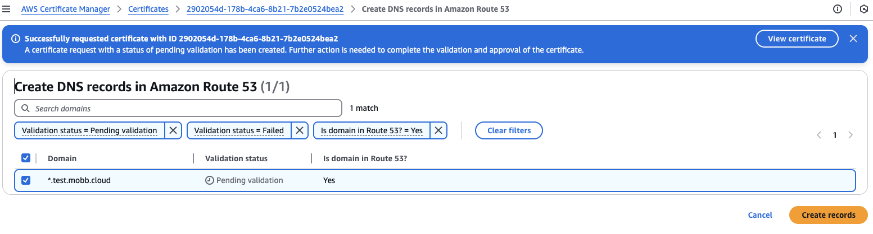Open the hexagon settings icon at top right
Viewport: 873px width, 234px height.
864,9
